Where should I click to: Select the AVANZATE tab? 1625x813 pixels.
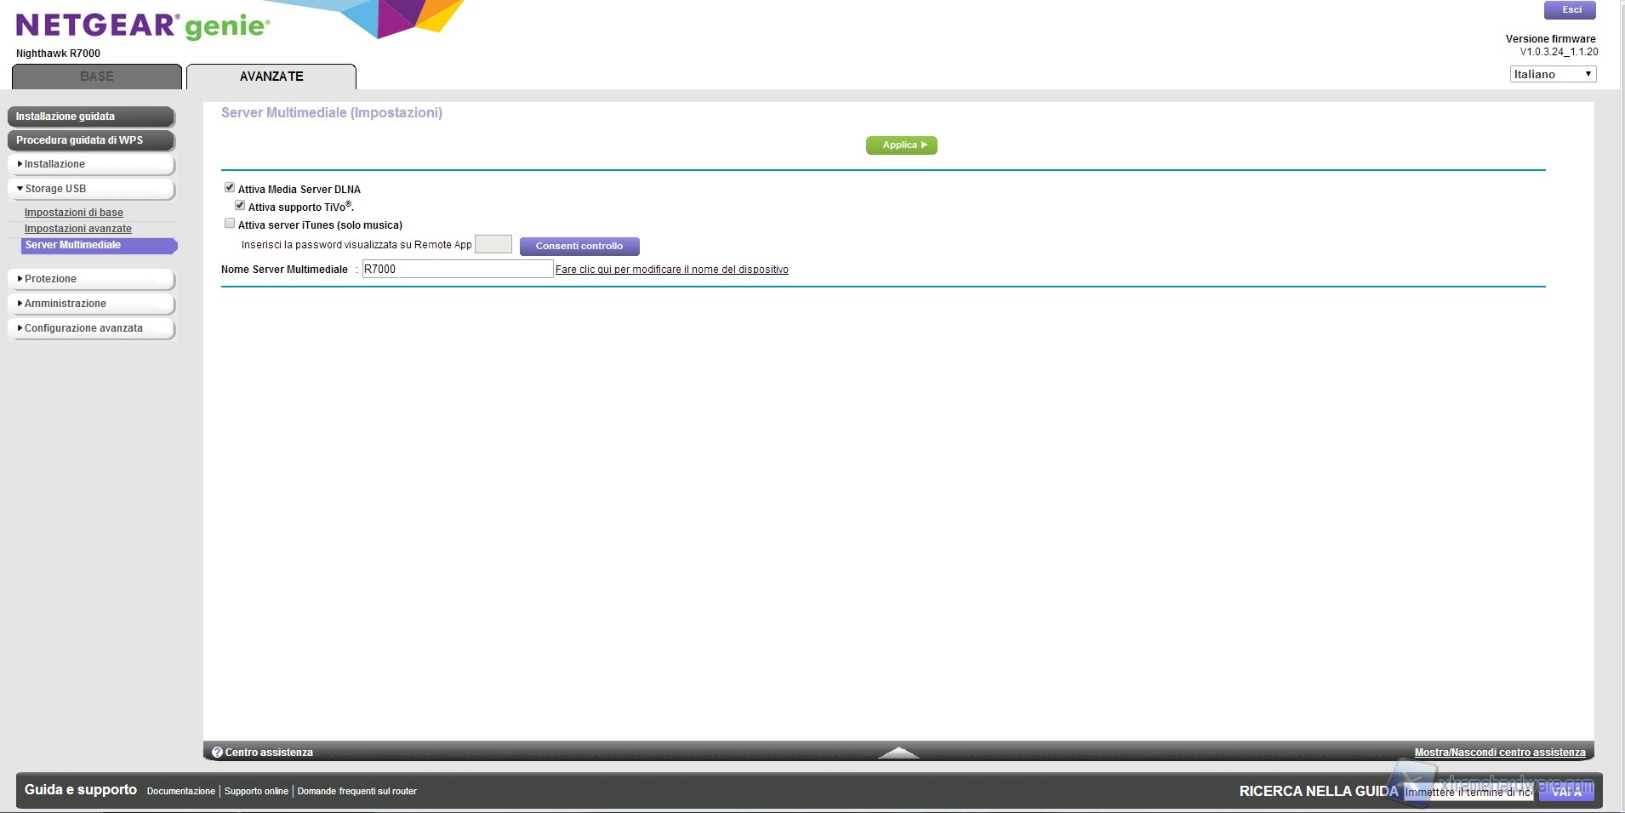pyautogui.click(x=271, y=77)
